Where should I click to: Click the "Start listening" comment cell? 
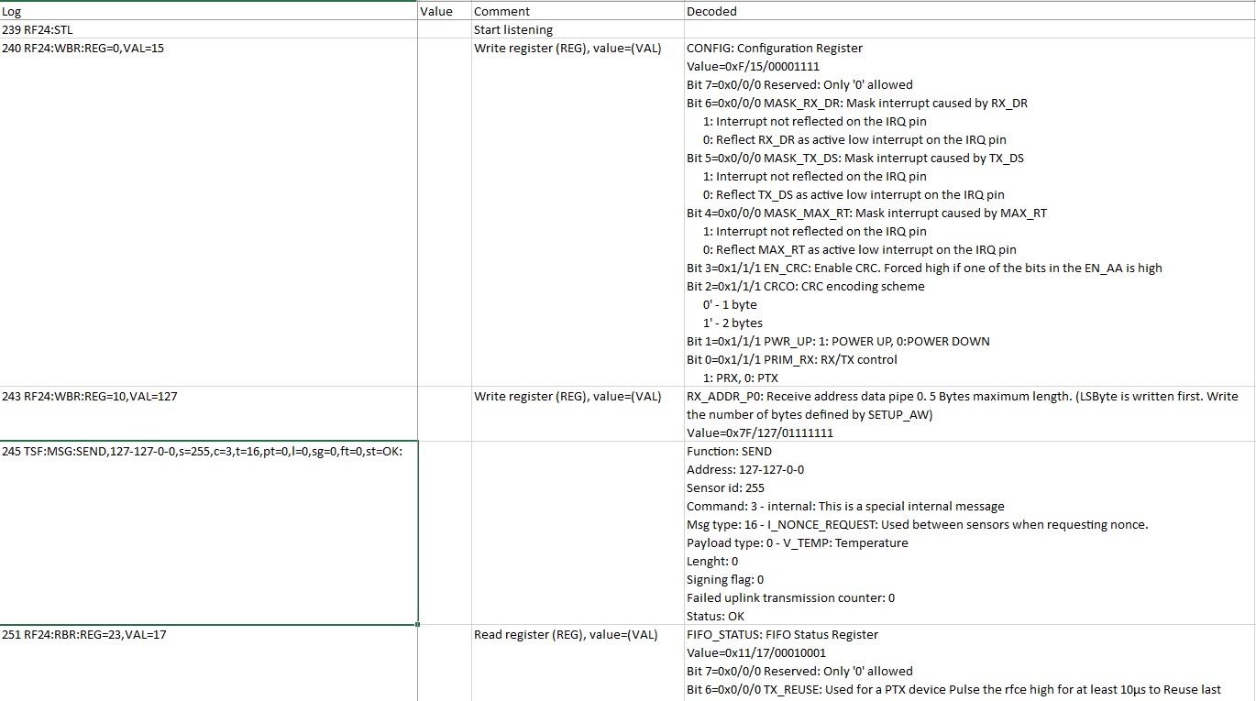coord(577,30)
